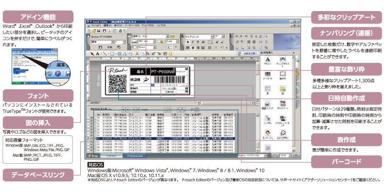This screenshot has height=192, width=384.
Task: Click the Open file folder icon
Action: pyautogui.click(x=94, y=31)
